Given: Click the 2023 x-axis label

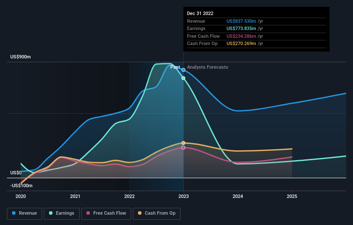Looking at the screenshot, I should coord(184,197).
